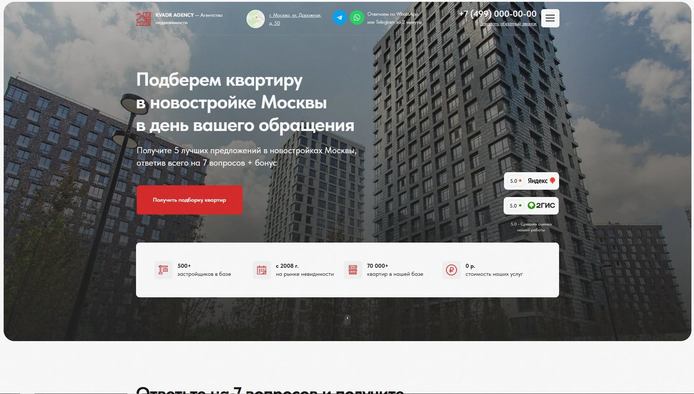Click the scroll-down mouse indicator
Screen dimensions: 694x394
(x=348, y=320)
